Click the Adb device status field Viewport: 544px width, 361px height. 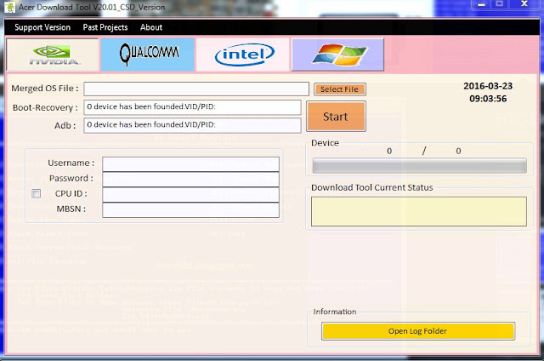pyautogui.click(x=192, y=125)
